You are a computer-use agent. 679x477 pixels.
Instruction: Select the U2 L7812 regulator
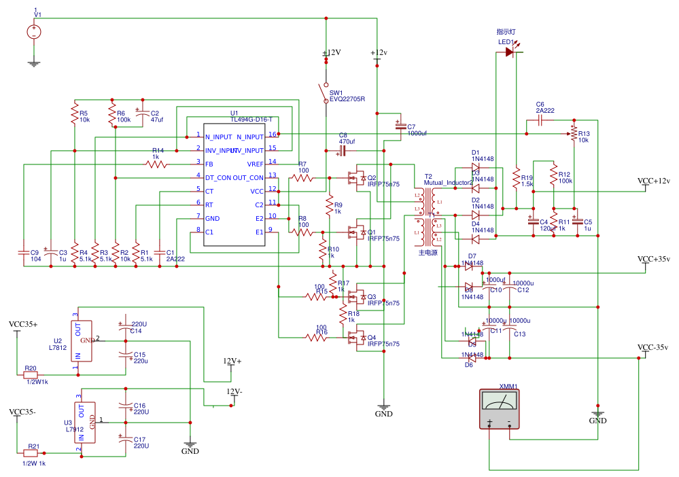(x=84, y=342)
